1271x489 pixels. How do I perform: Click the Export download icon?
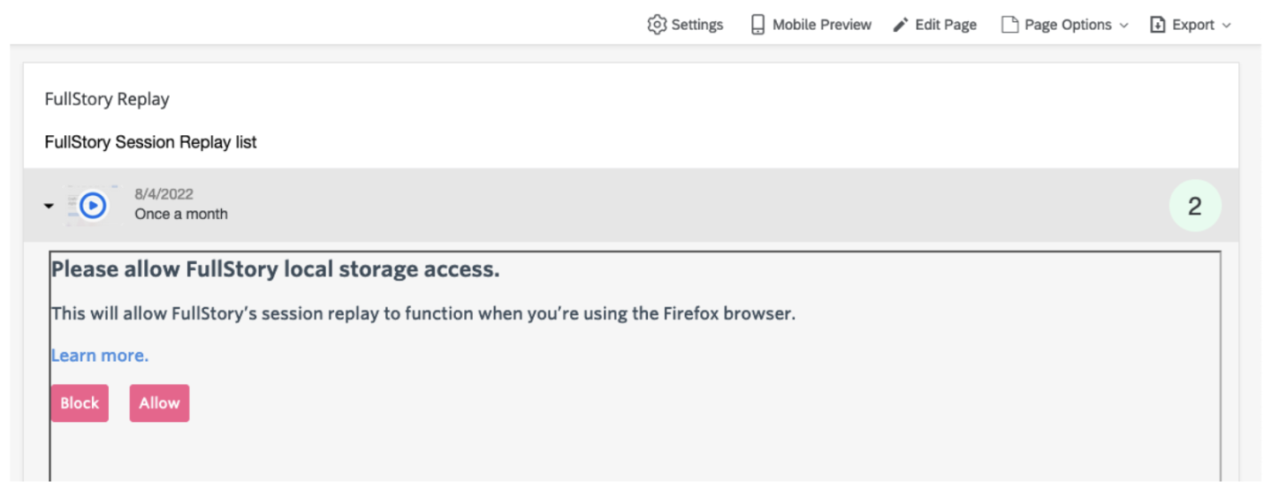click(x=1158, y=25)
